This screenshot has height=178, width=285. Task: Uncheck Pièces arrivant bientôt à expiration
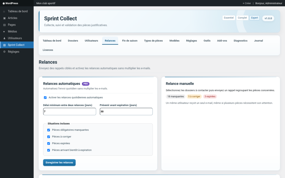tap(48, 150)
